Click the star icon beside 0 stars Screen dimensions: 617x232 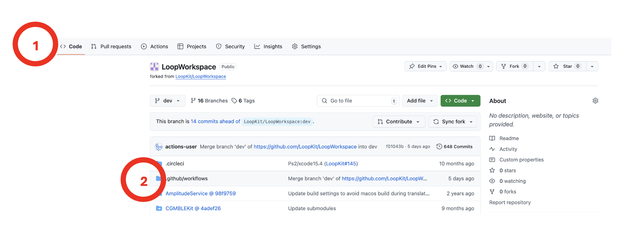pyautogui.click(x=492, y=171)
